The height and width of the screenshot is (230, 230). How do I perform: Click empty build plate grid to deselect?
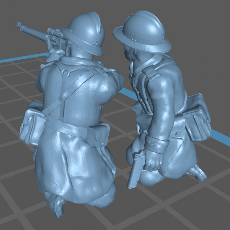point(192,208)
